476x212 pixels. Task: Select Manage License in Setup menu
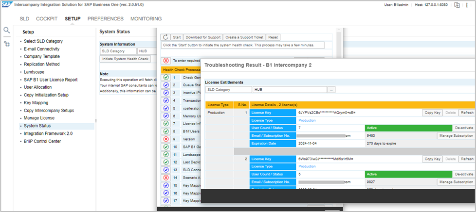click(x=39, y=118)
